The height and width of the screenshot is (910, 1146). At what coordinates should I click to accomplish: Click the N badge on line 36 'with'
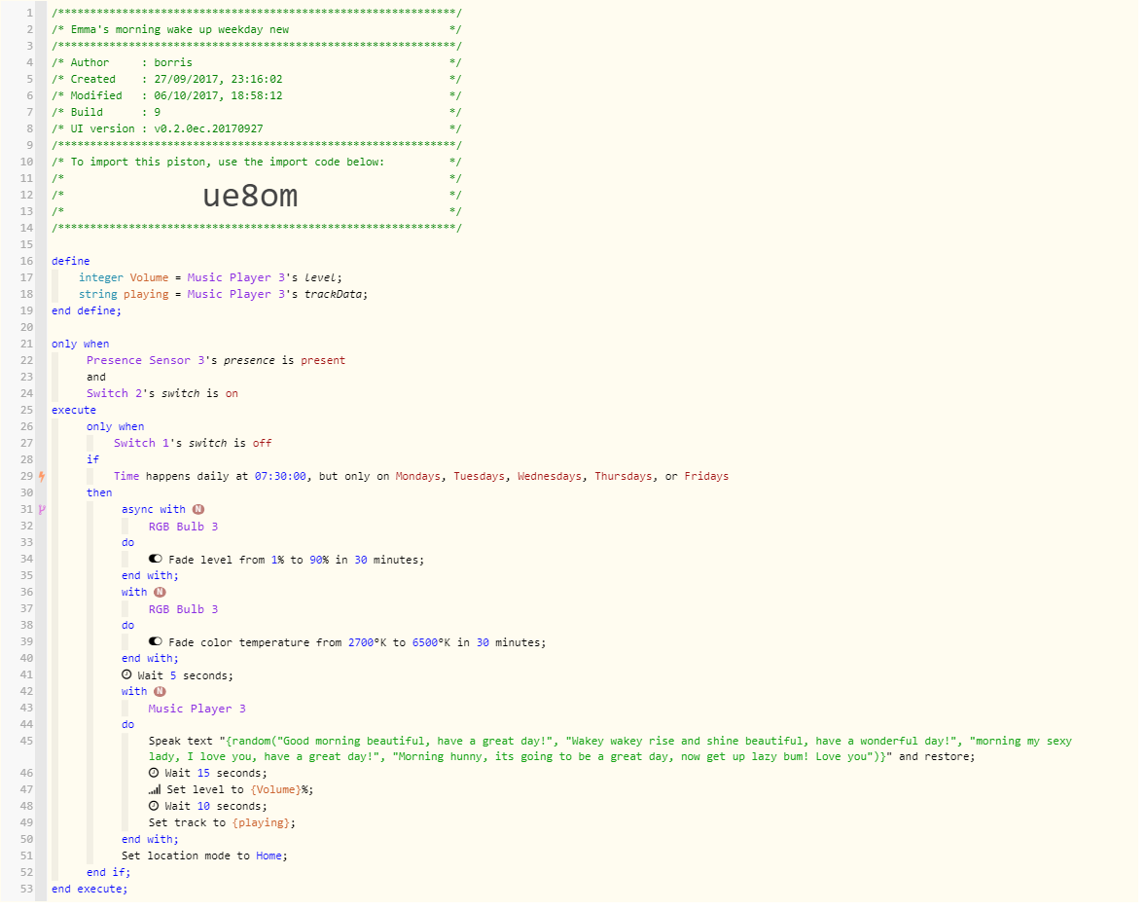(160, 592)
